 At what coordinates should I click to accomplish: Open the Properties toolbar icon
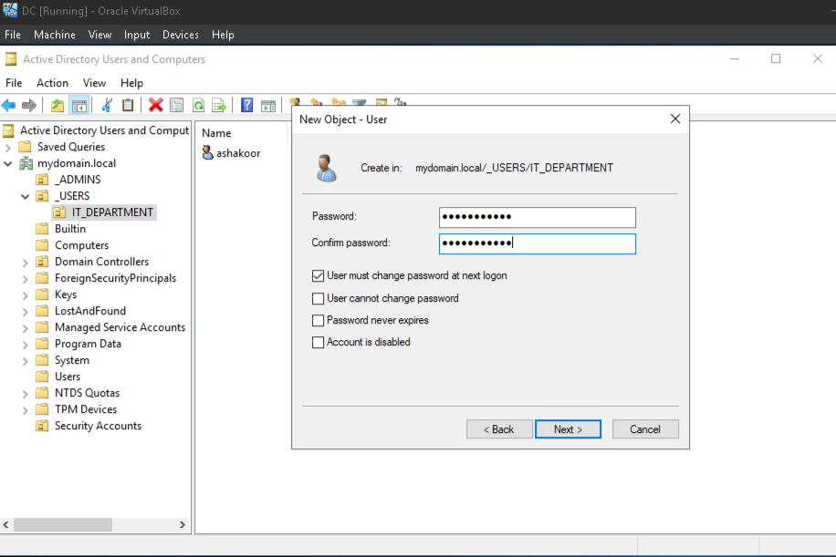tap(176, 106)
